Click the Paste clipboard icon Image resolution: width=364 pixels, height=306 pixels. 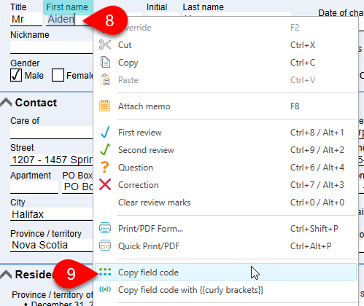[x=105, y=80]
